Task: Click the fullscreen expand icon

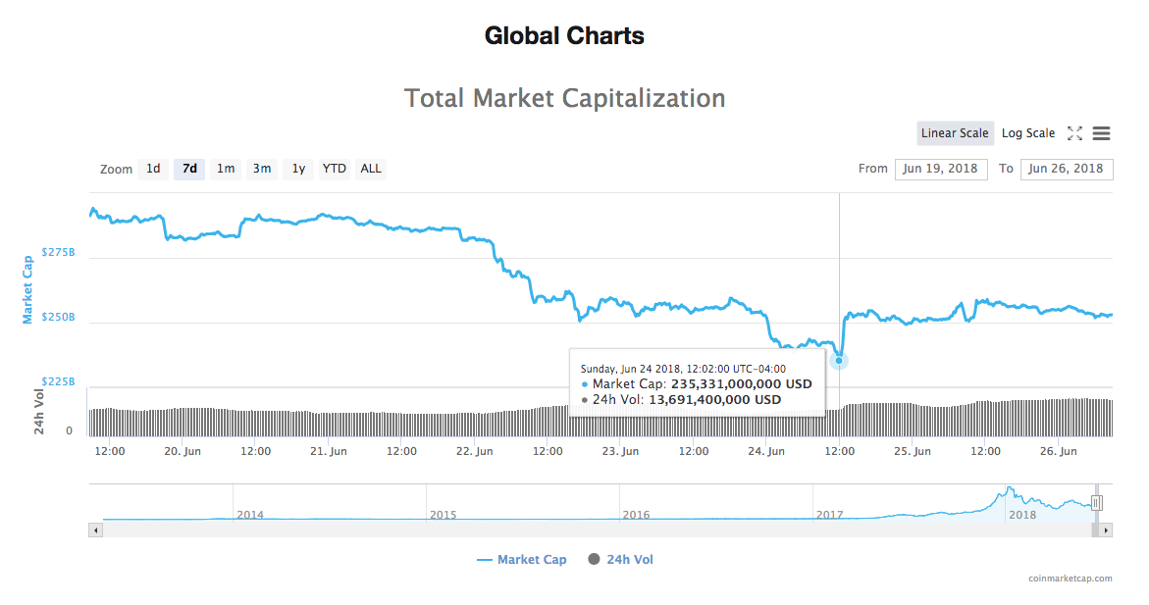Action: point(1074,133)
